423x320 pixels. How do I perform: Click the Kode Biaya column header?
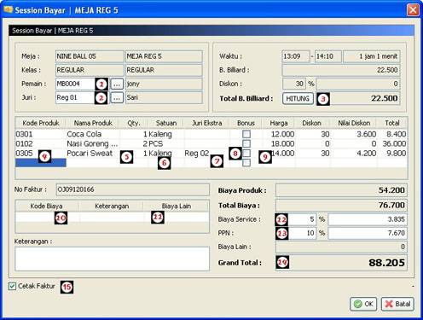point(46,206)
